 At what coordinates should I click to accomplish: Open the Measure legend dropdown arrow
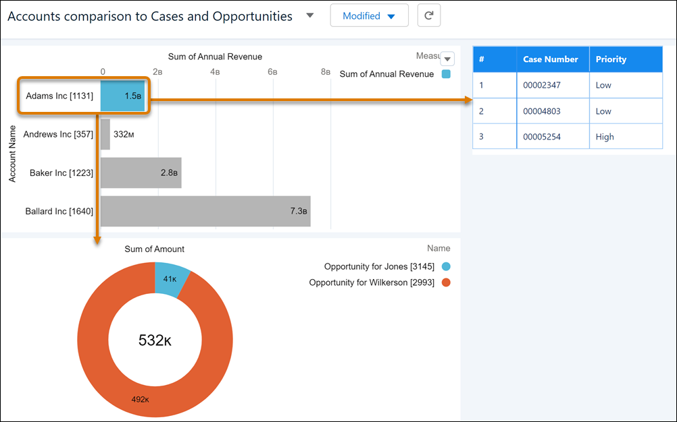447,59
